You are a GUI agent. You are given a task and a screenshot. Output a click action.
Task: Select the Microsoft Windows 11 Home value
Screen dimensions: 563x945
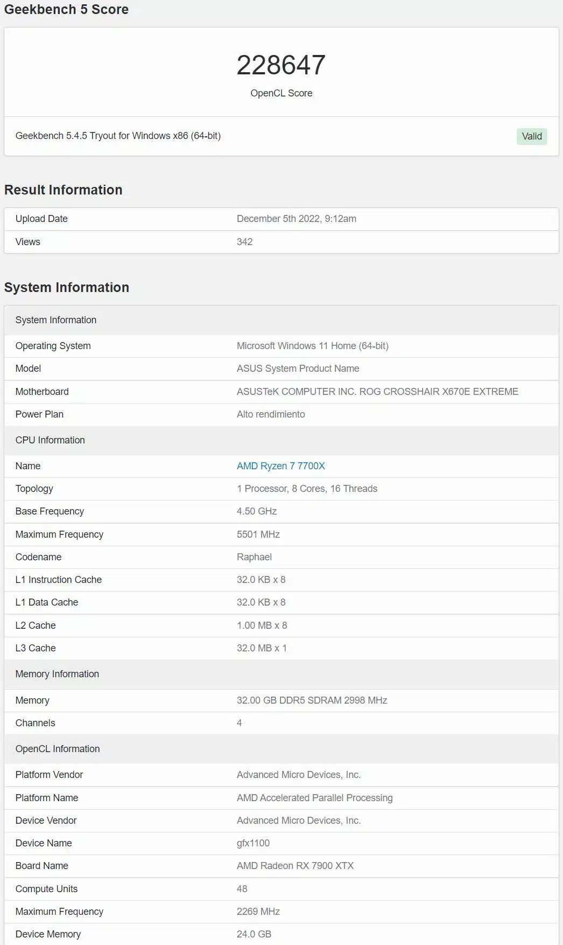click(312, 346)
